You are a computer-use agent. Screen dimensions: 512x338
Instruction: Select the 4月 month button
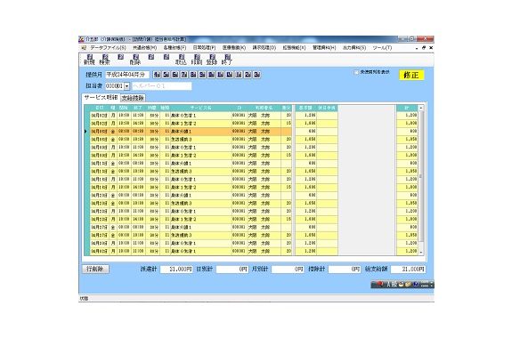[x=157, y=75]
